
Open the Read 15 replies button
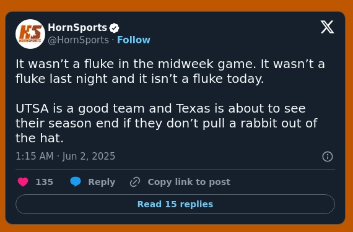click(x=175, y=204)
